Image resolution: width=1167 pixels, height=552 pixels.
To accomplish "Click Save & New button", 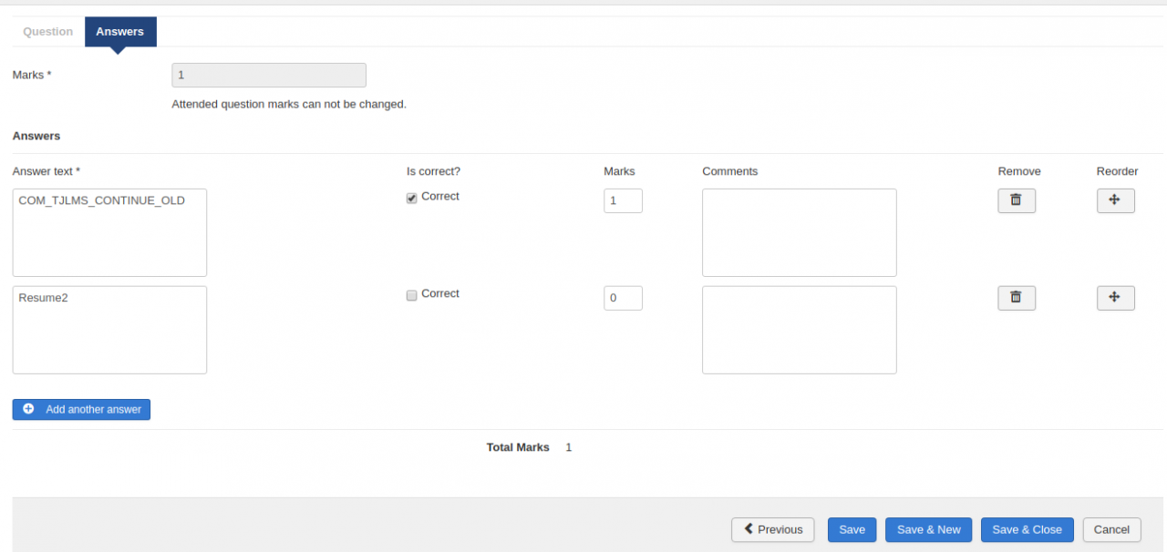I will pyautogui.click(x=928, y=529).
